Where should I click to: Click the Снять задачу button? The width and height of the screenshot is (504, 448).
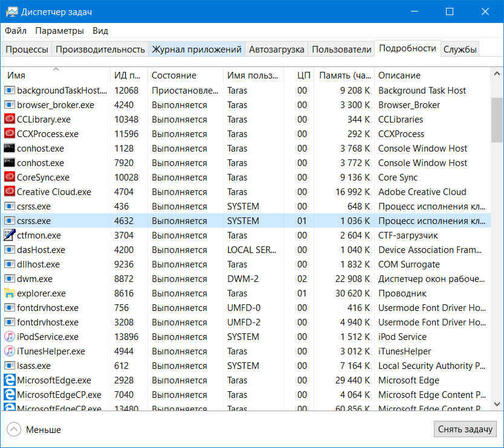coord(465,429)
